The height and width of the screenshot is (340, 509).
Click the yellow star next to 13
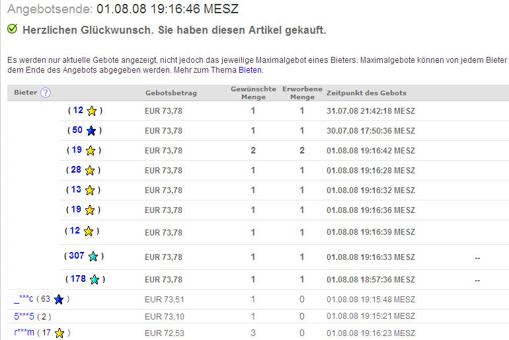click(x=90, y=191)
